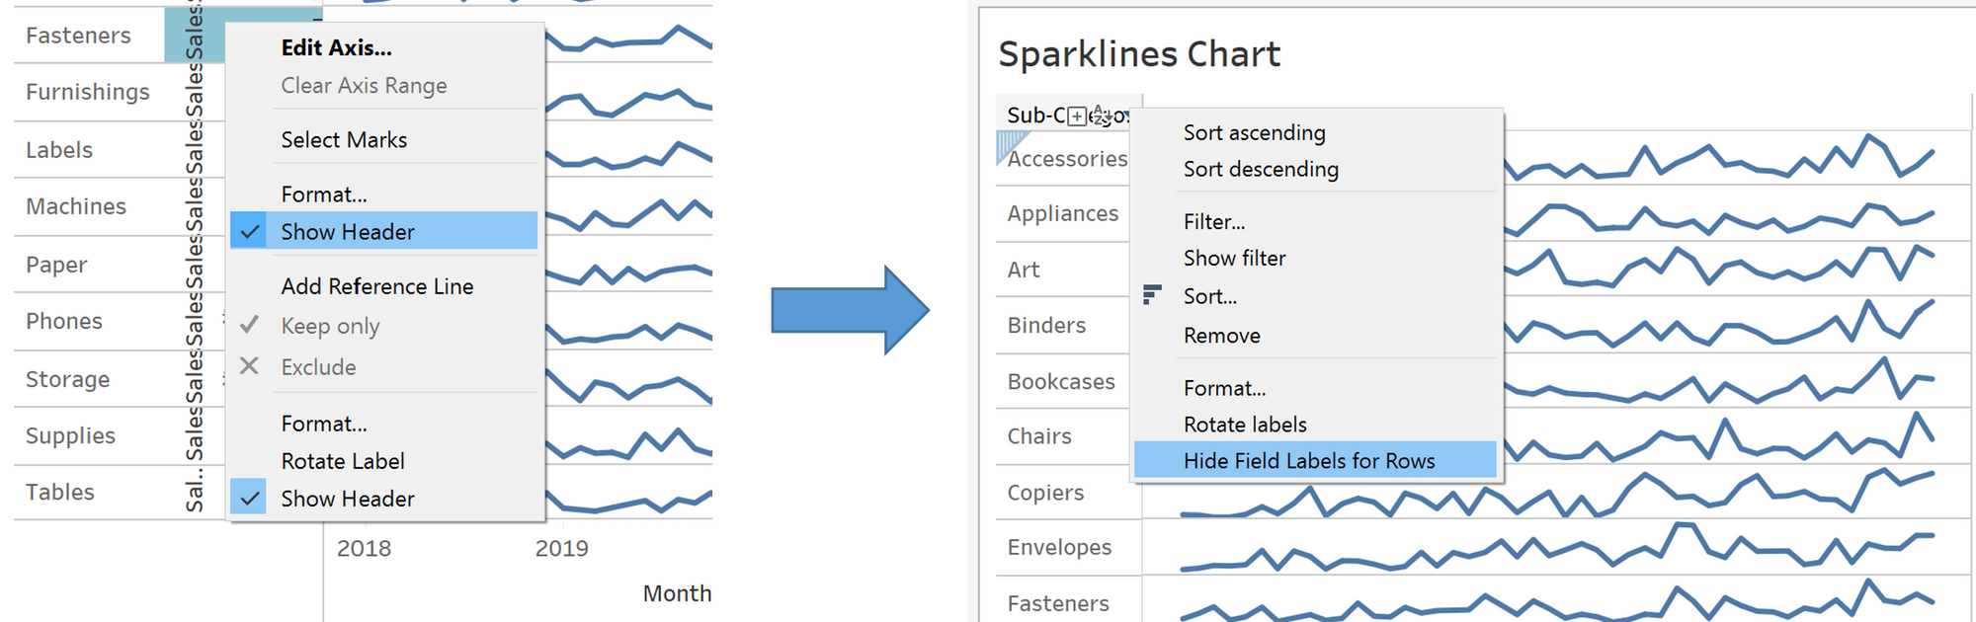Click Remove in the Sub-Category menu
Image resolution: width=1976 pixels, height=622 pixels.
[x=1221, y=336]
